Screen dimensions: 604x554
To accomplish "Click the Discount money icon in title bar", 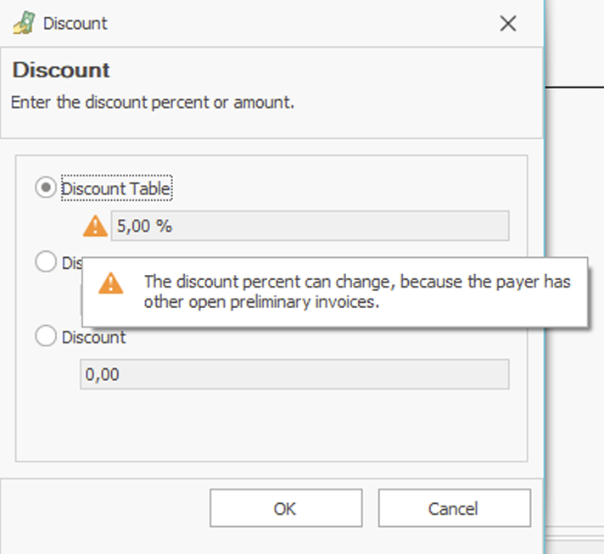I will (24, 23).
